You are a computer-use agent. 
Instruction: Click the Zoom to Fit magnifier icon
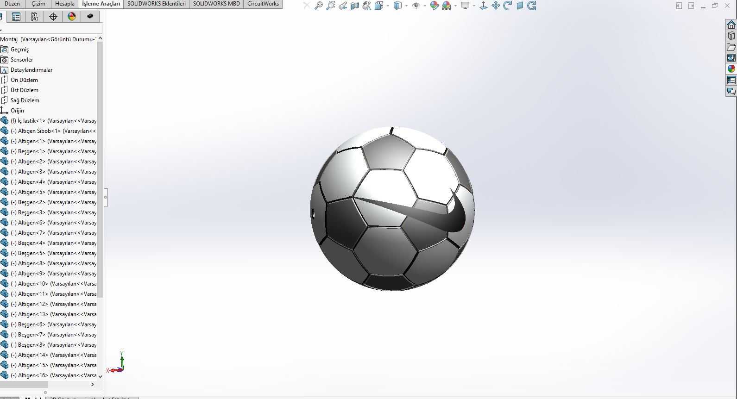pyautogui.click(x=318, y=6)
